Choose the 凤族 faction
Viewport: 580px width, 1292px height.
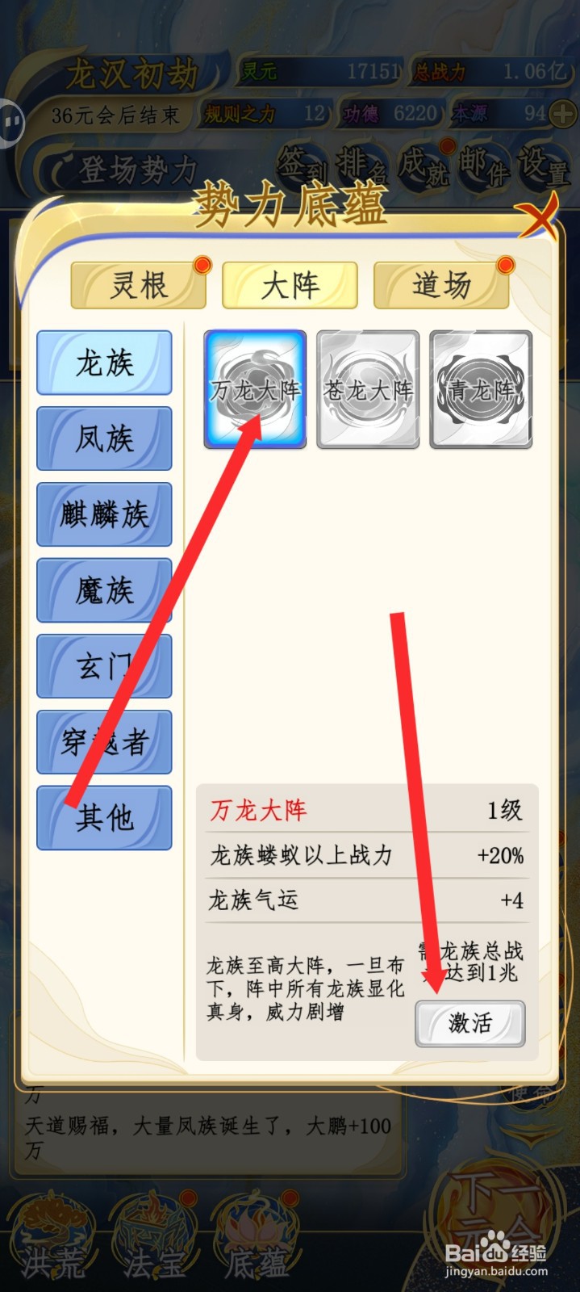click(104, 438)
